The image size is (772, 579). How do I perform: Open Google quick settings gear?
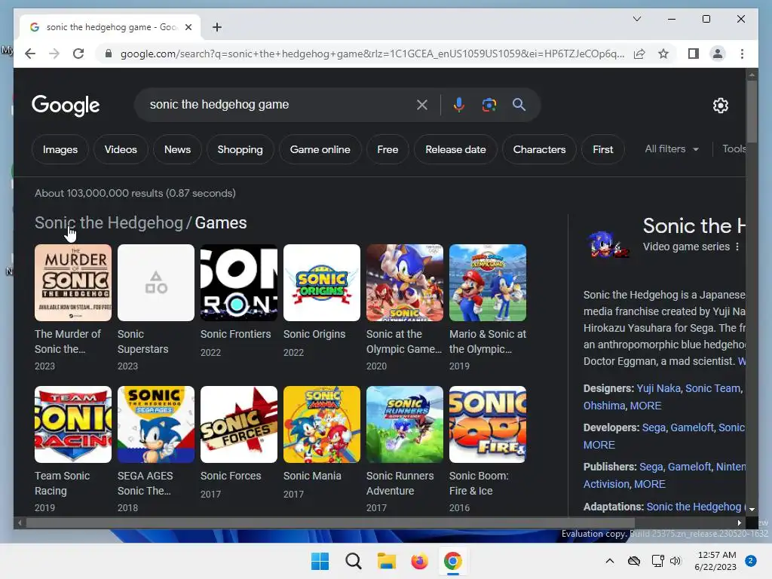[720, 105]
